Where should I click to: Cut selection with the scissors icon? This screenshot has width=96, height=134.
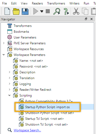(x=76, y=11)
